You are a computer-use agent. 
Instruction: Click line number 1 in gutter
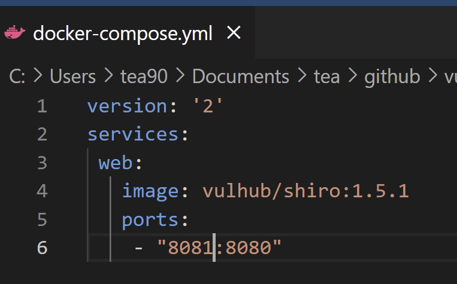pyautogui.click(x=43, y=106)
